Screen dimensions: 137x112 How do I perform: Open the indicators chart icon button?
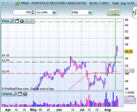click(x=113, y=12)
